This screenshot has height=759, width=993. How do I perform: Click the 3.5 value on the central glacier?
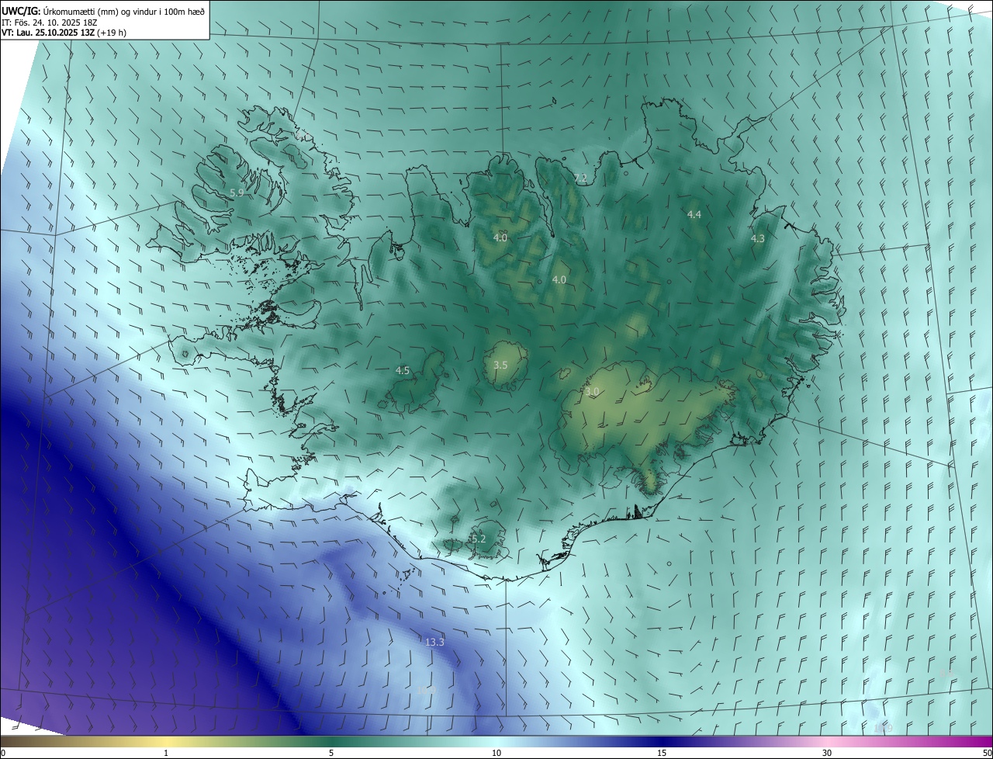500,365
